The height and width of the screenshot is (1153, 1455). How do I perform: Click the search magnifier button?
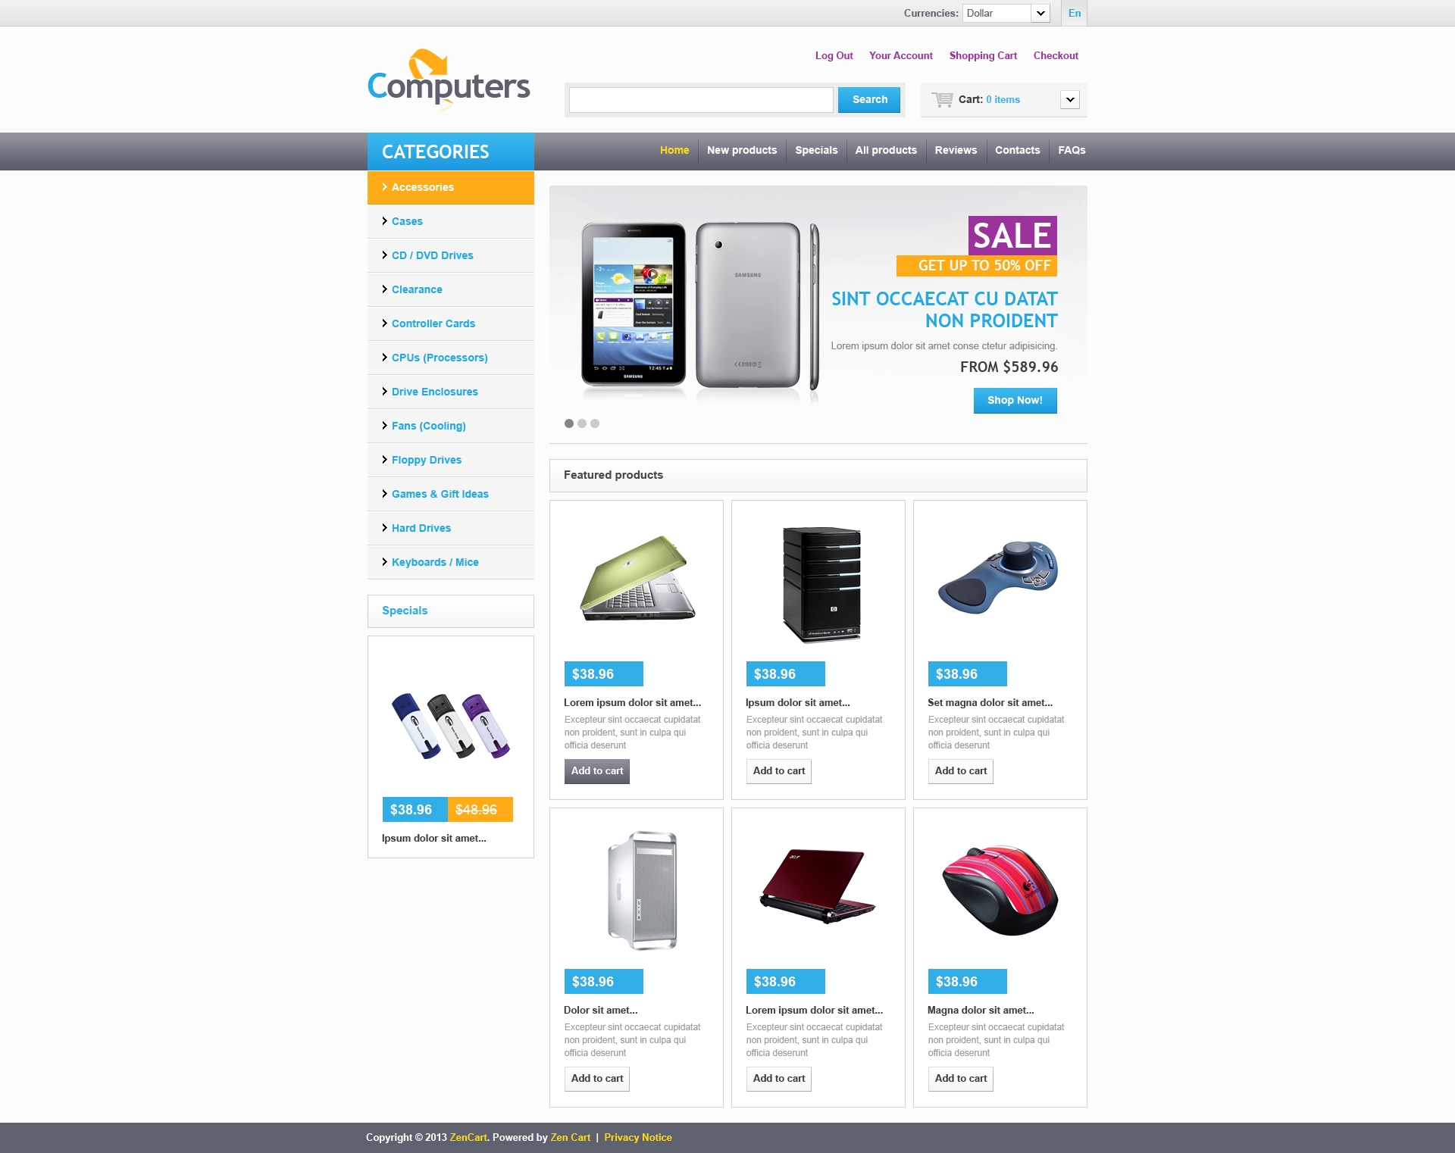(871, 99)
